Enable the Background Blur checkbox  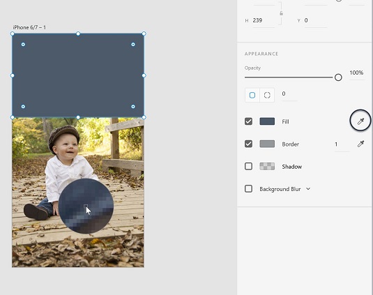pos(249,189)
